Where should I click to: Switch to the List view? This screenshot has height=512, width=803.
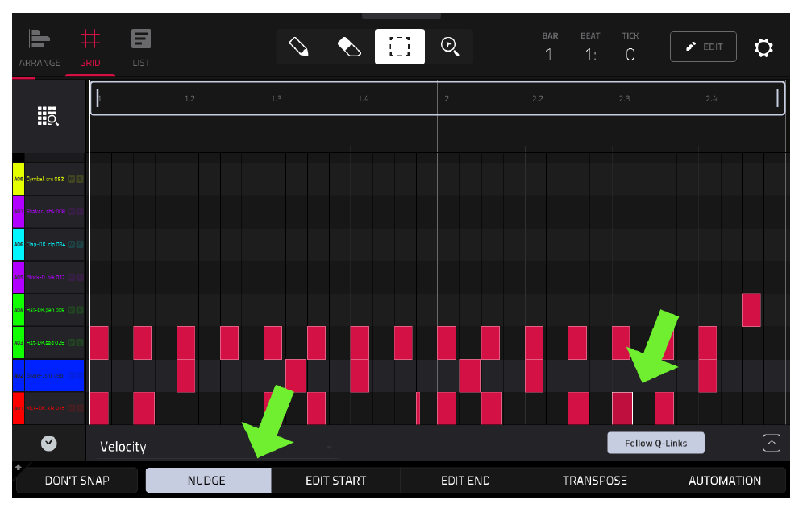point(141,48)
